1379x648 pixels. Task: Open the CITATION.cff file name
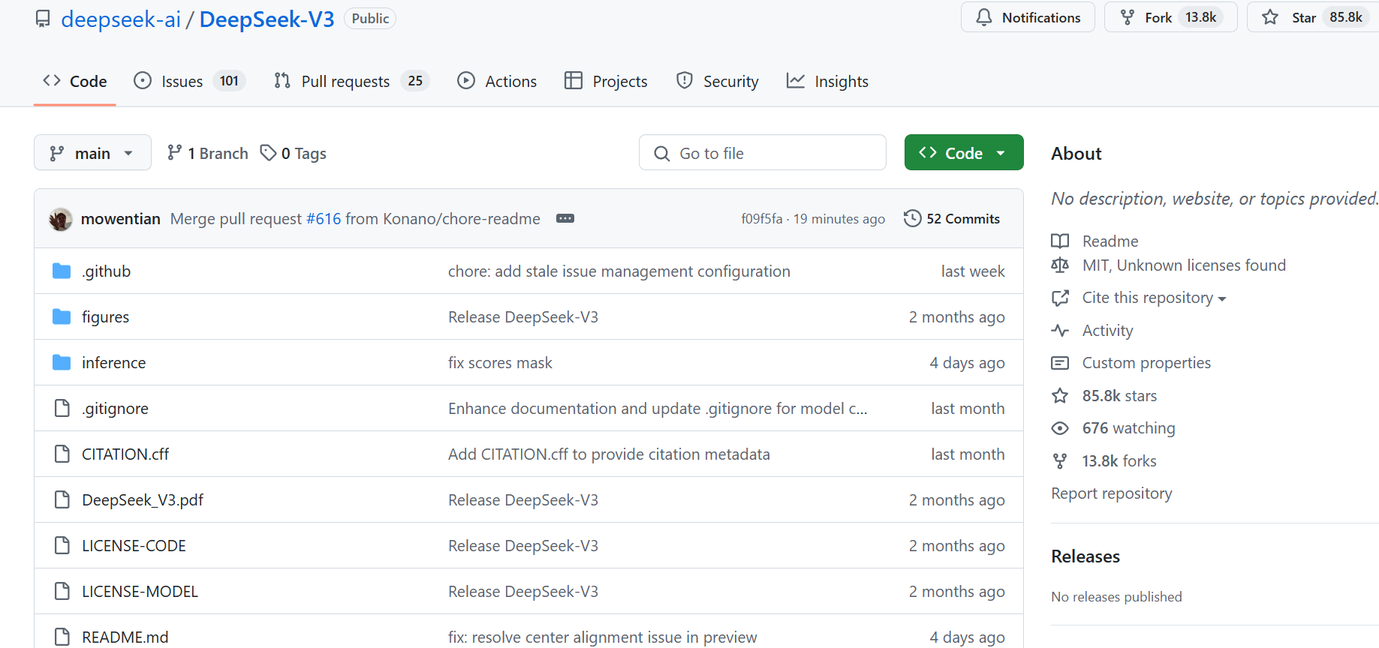click(125, 454)
